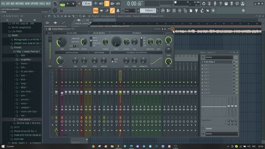Open the EDIT menu
This screenshot has height=149, width=265.
[8, 3]
